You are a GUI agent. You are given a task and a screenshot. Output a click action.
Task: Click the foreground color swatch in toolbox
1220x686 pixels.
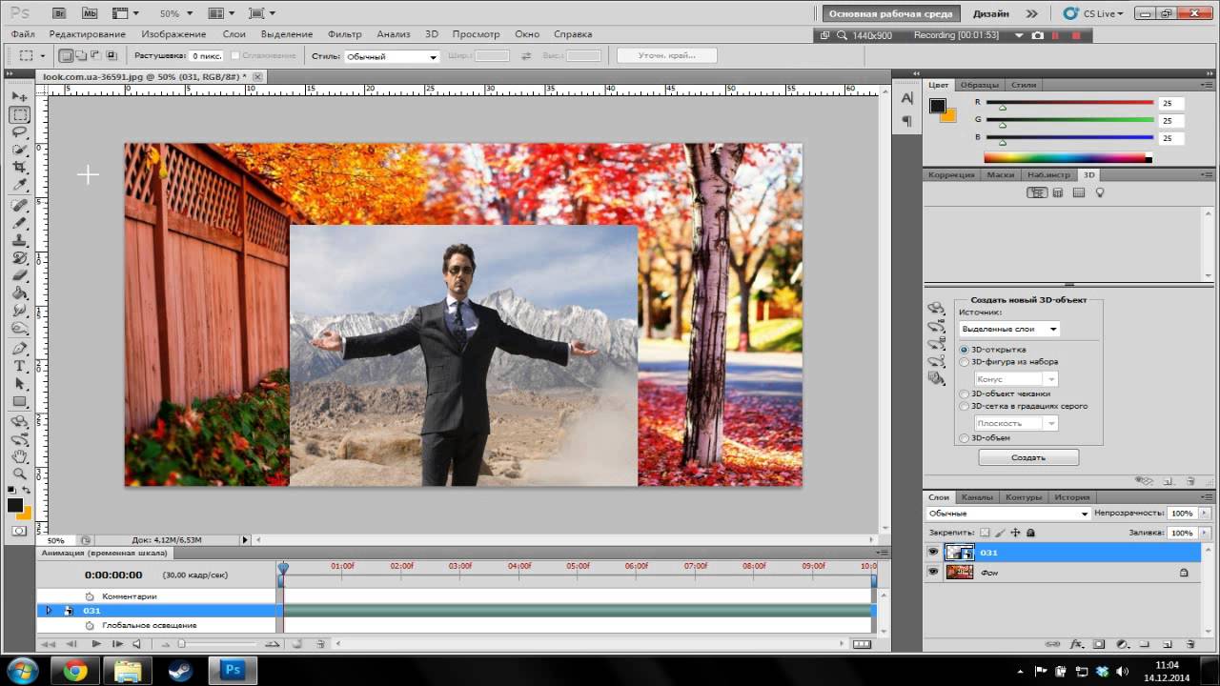tap(15, 506)
